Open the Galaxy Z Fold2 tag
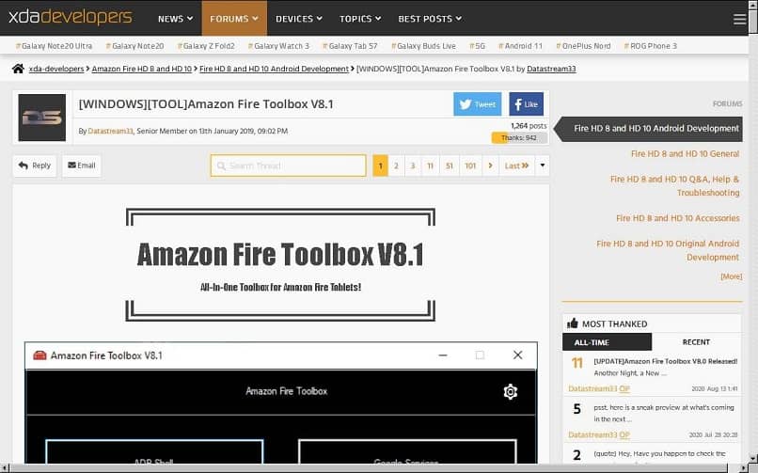 [206, 46]
